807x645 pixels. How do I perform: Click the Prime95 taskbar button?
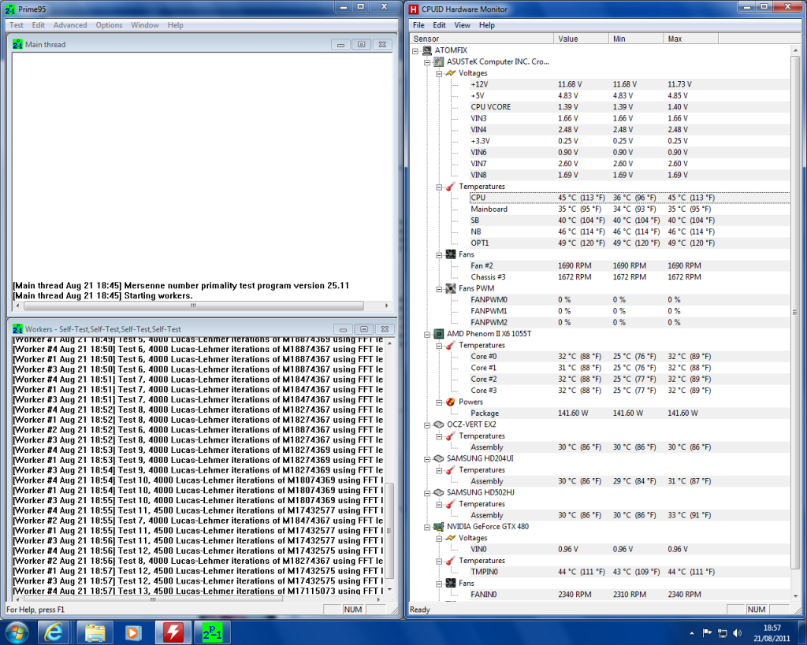(x=212, y=632)
